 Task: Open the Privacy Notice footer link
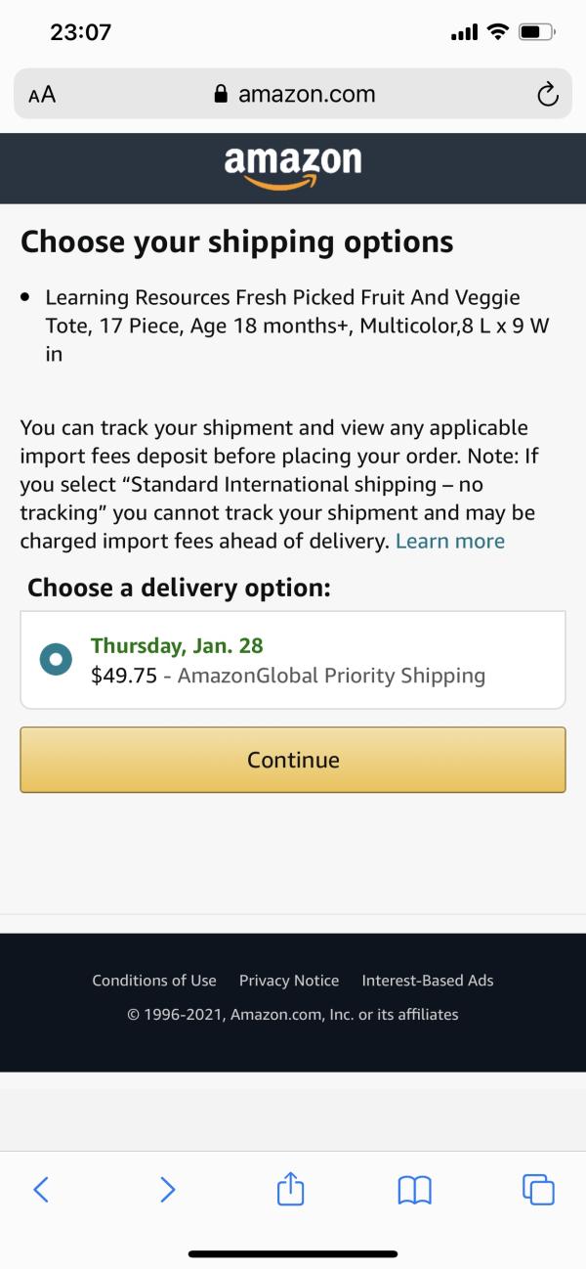tap(289, 981)
